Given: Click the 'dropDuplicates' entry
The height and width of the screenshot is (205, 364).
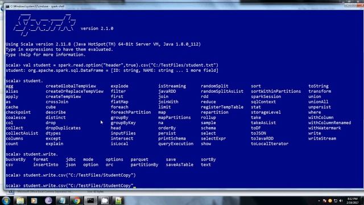Looking at the screenshot, I should (63, 128).
